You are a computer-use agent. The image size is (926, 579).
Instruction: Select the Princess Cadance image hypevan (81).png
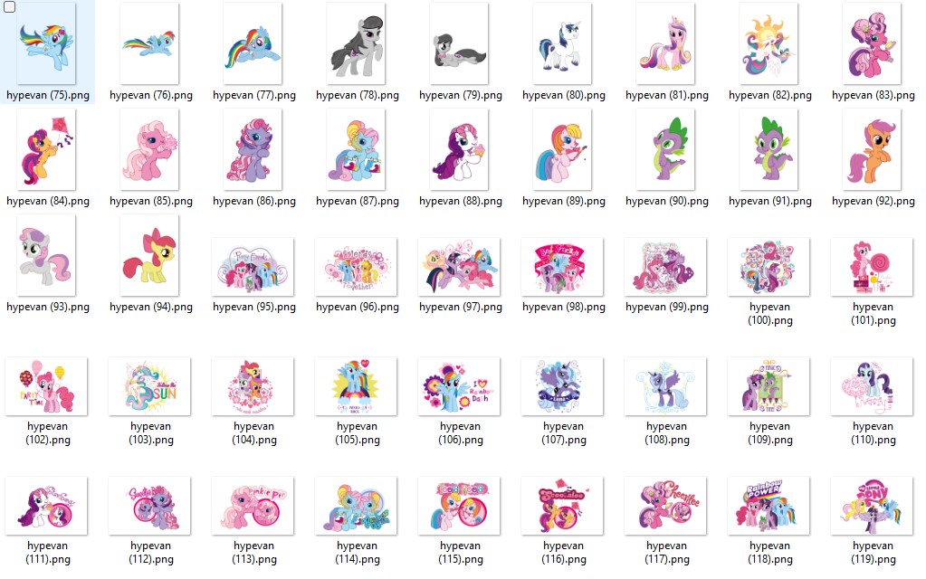coord(665,43)
